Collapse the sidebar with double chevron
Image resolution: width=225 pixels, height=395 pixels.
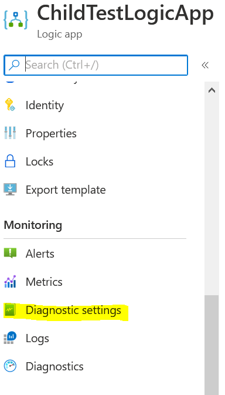tap(205, 65)
